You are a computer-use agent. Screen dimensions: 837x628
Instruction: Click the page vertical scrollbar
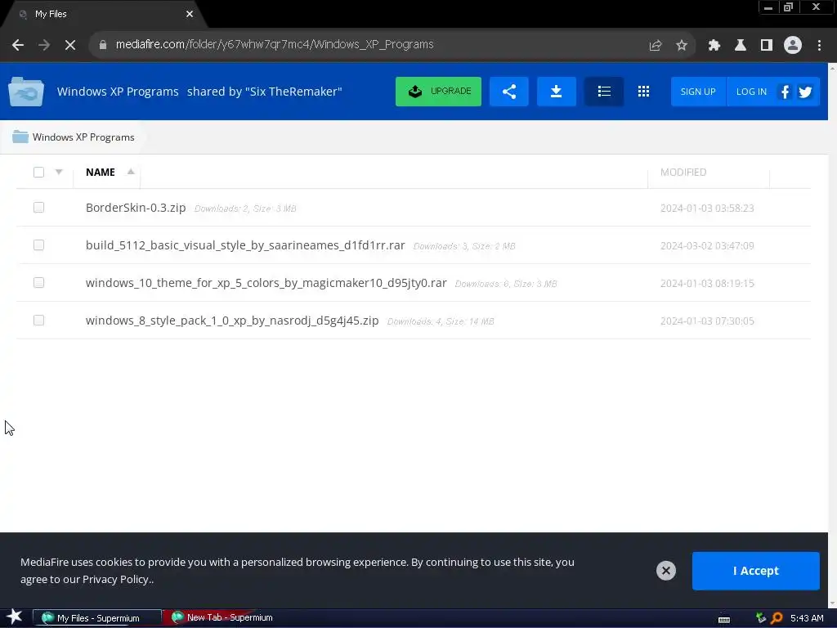(x=832, y=335)
